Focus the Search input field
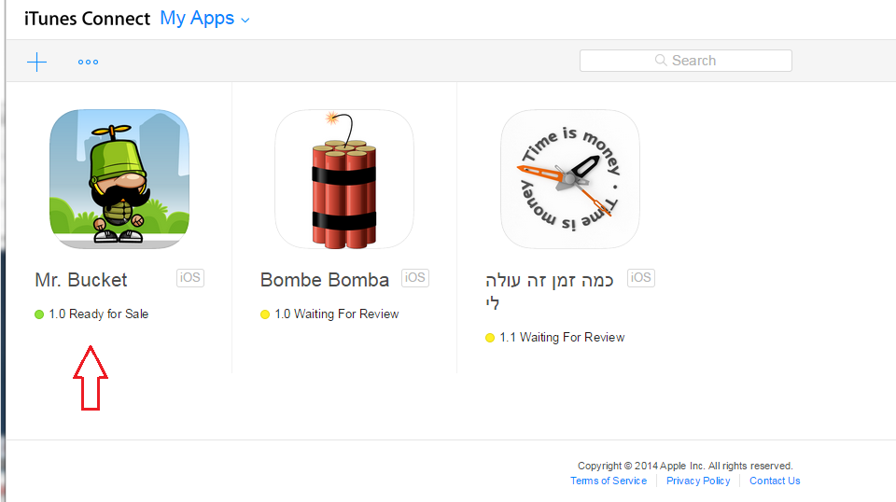Screen dimensions: 896x502 (685, 61)
